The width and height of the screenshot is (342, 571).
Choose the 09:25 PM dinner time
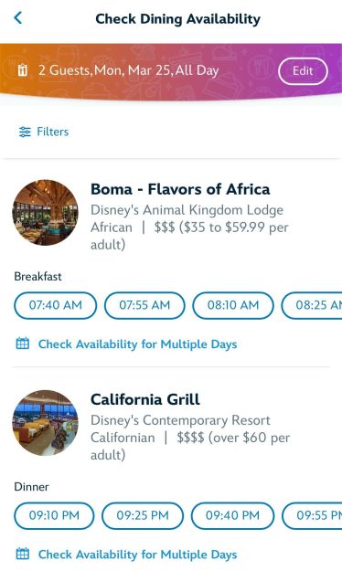[x=143, y=515]
